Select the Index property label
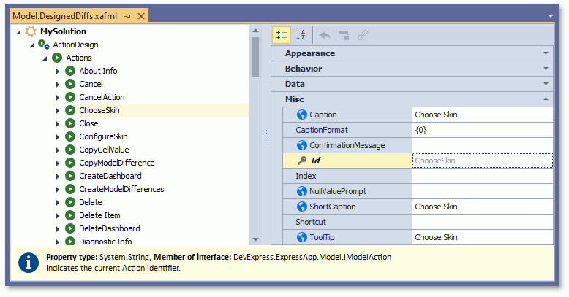 coord(306,176)
